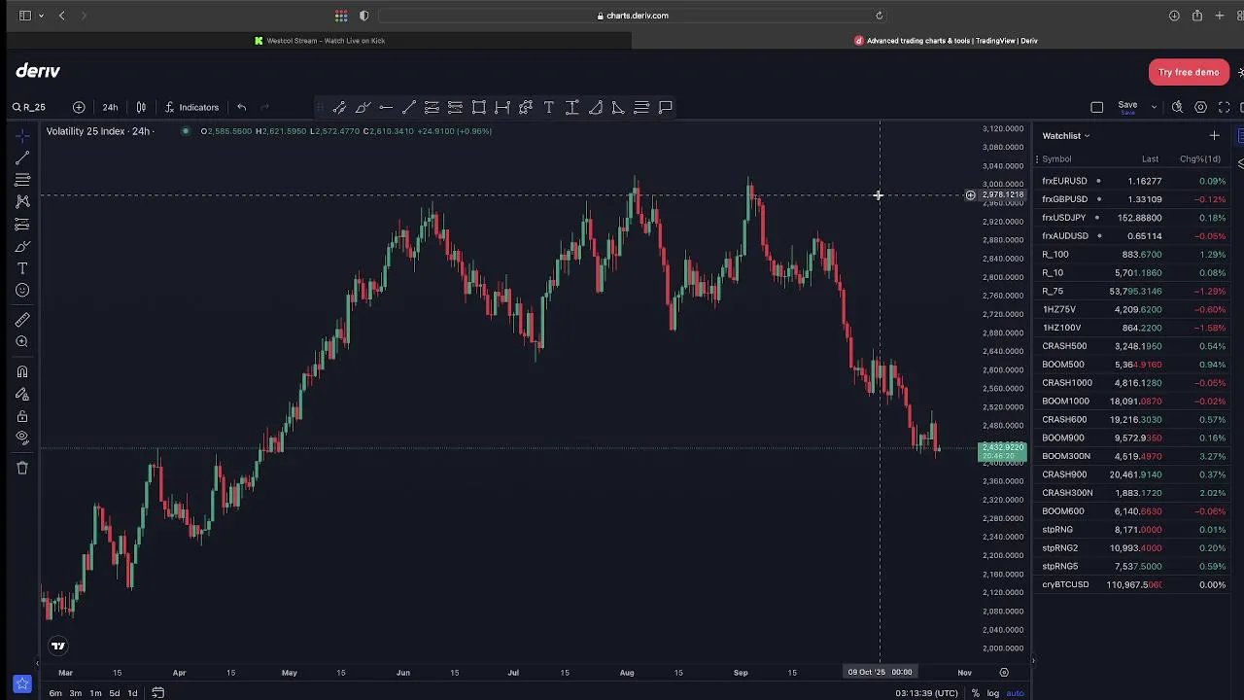Select stpRNG2 in the watchlist
Image resolution: width=1244 pixels, height=700 pixels.
pyautogui.click(x=1133, y=548)
